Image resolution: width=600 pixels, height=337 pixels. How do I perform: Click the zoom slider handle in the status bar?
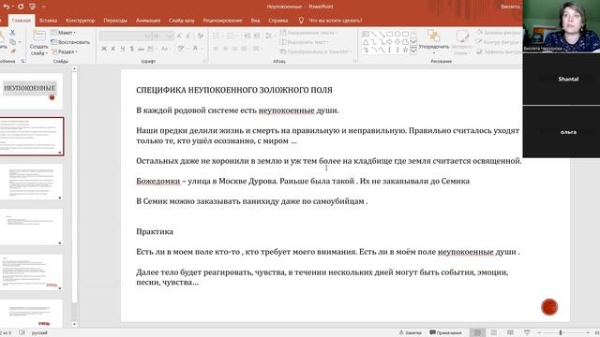[x=561, y=333]
